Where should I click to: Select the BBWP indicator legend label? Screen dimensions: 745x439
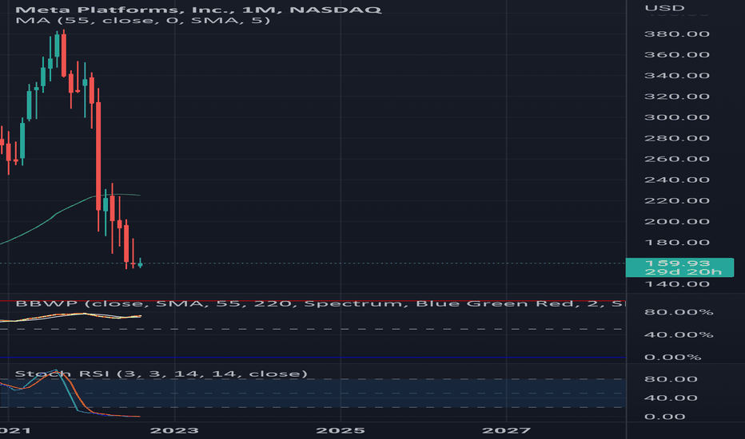[320, 303]
